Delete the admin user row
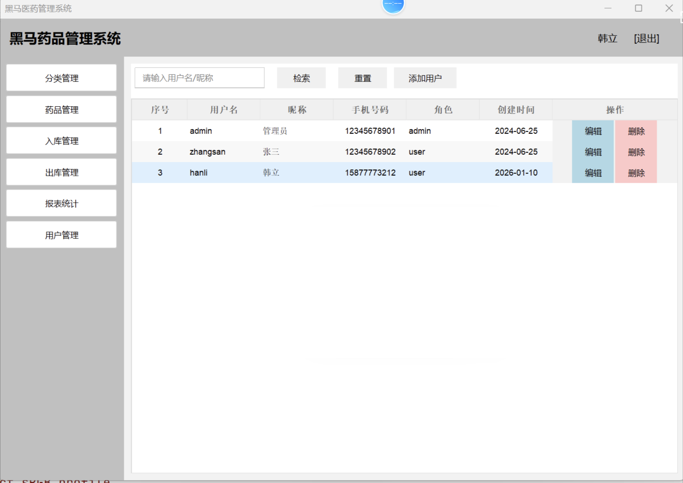The width and height of the screenshot is (683, 483). 636,131
